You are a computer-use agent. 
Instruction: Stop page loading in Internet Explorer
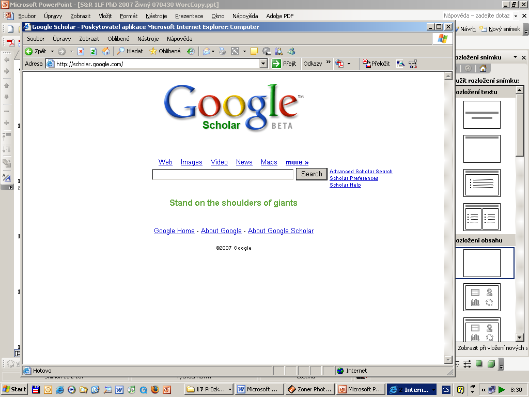[81, 51]
